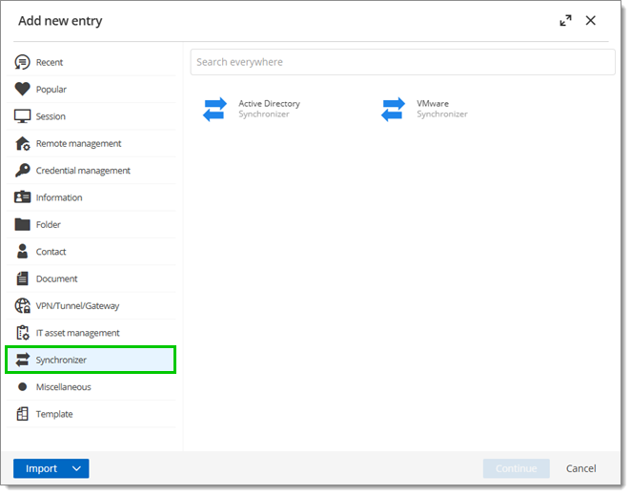Viewport: 631px width, 495px height.
Task: Click the Contact person icon
Action: (x=23, y=252)
